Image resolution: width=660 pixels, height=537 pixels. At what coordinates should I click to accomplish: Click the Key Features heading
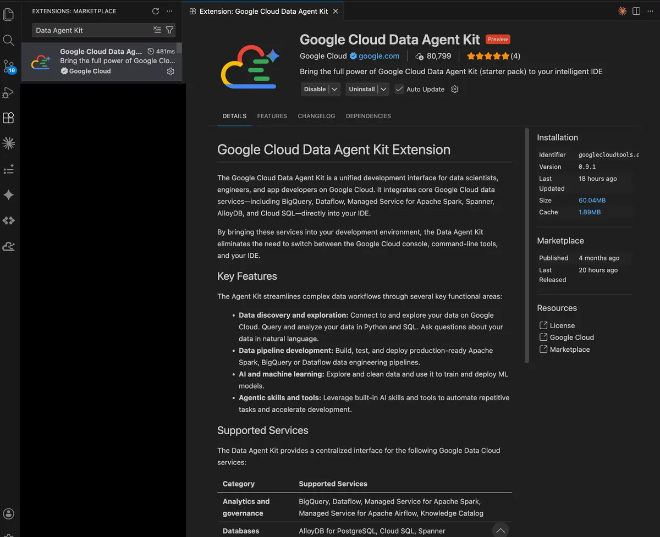[247, 276]
